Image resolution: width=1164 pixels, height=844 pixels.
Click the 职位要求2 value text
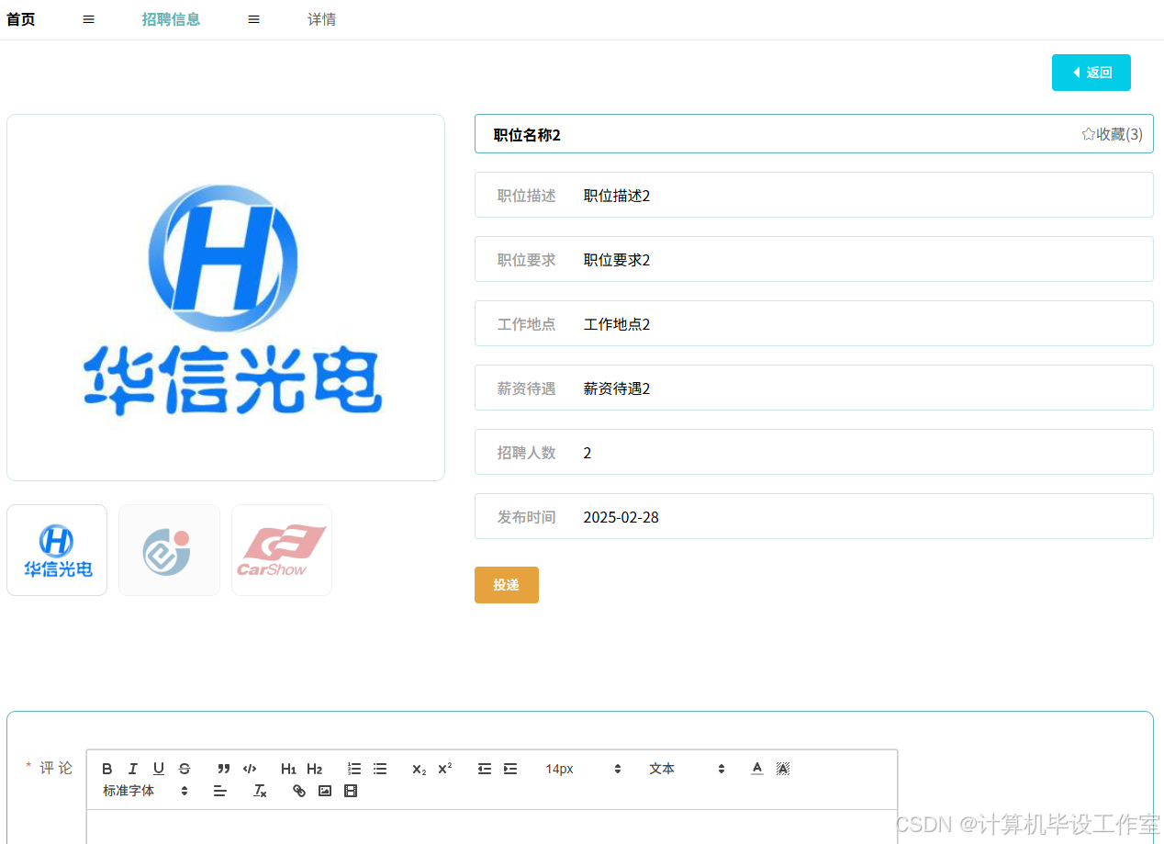(x=617, y=260)
